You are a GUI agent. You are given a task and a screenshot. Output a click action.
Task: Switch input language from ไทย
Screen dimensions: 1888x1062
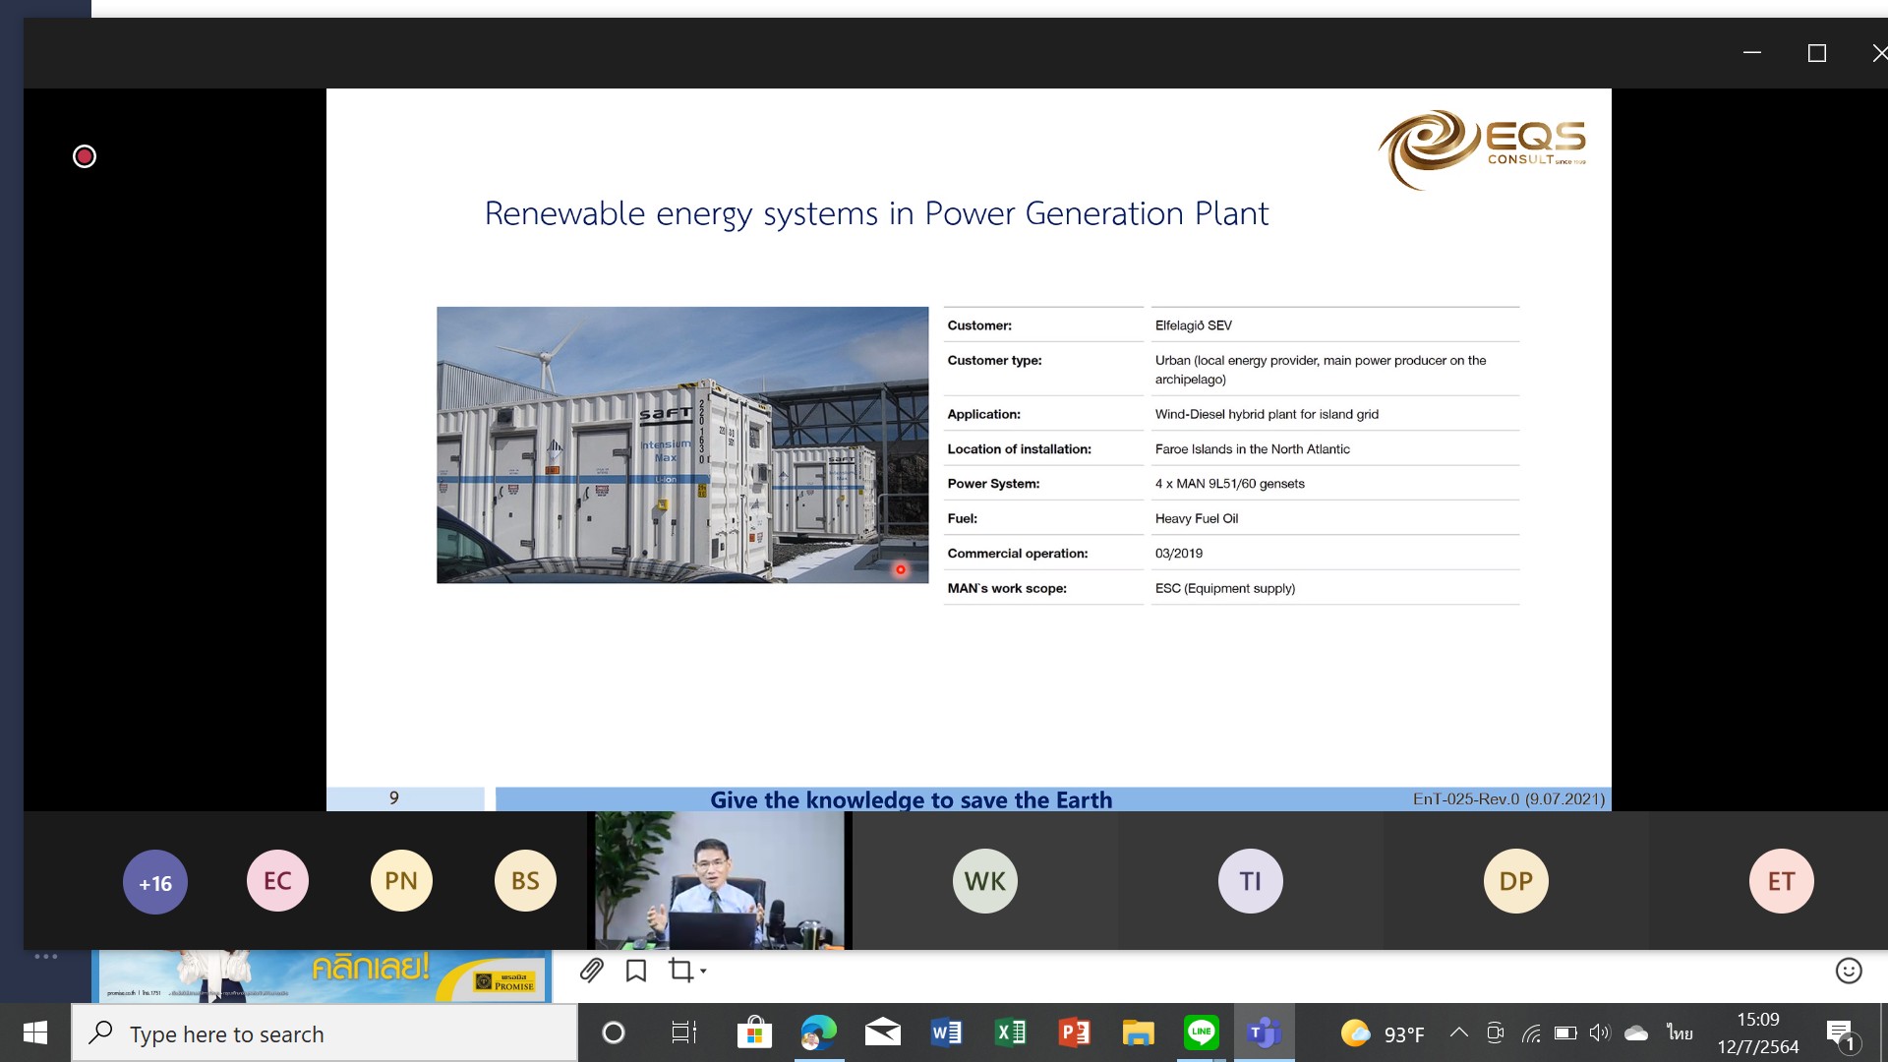coord(1680,1032)
